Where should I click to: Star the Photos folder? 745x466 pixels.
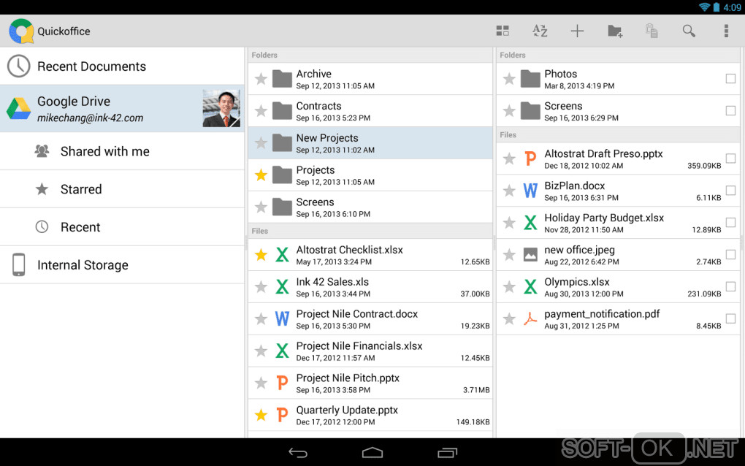[509, 79]
